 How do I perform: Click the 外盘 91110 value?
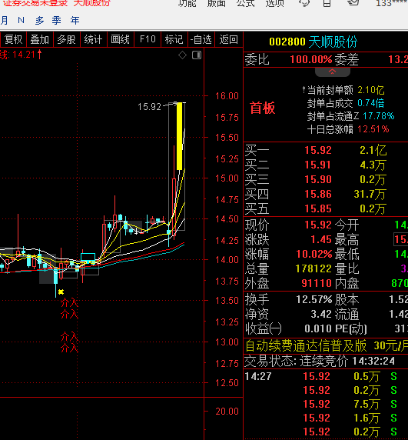coord(317,283)
